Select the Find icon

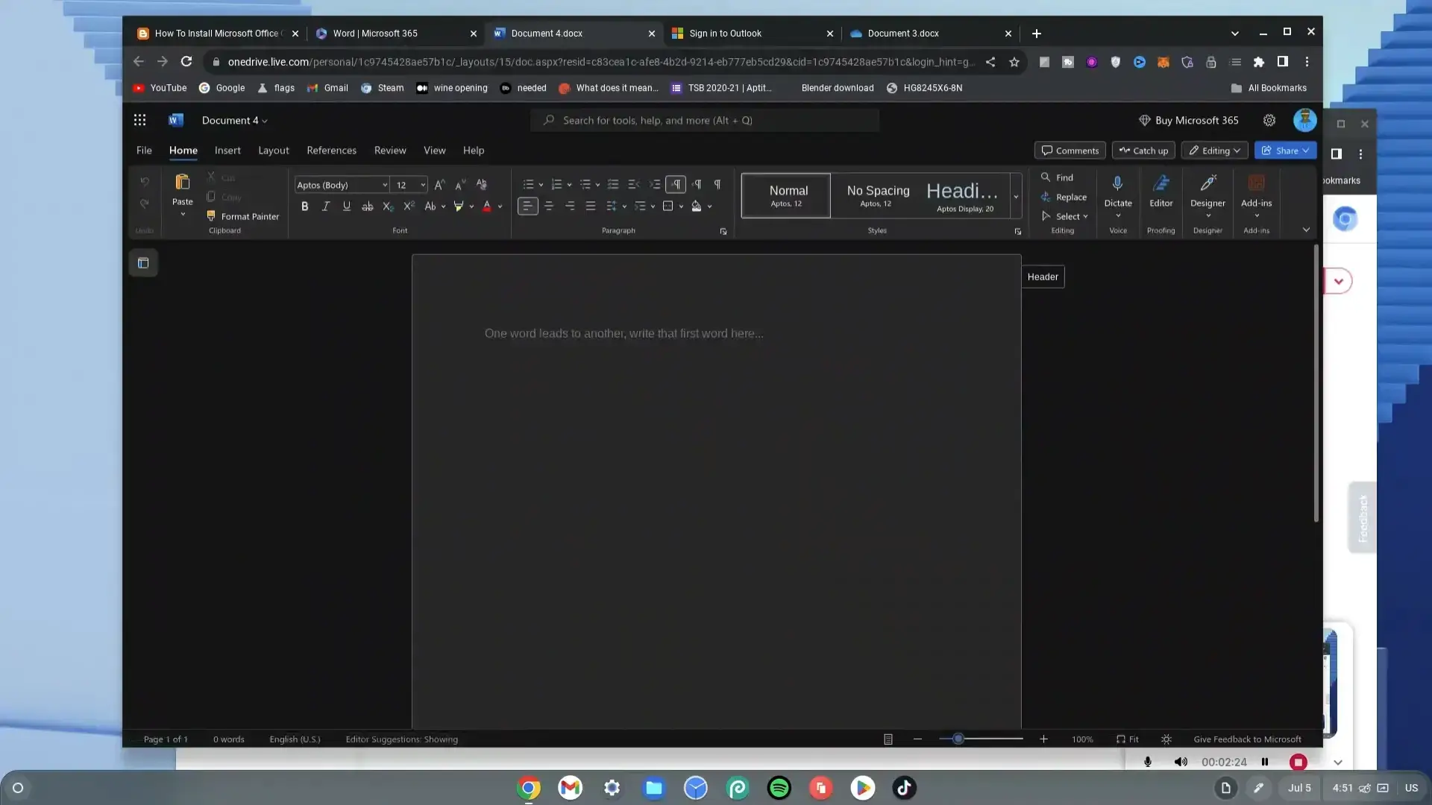[1058, 177]
